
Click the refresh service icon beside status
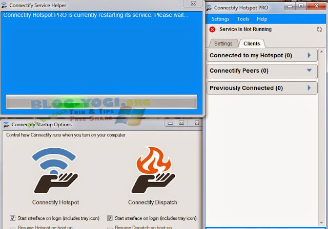tap(319, 30)
